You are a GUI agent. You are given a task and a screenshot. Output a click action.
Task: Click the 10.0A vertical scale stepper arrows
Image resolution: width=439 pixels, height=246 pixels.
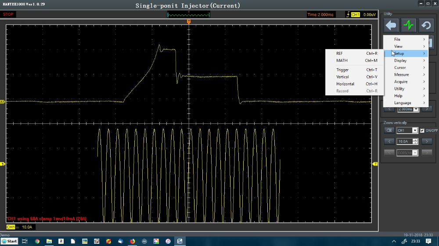pyautogui.click(x=415, y=141)
